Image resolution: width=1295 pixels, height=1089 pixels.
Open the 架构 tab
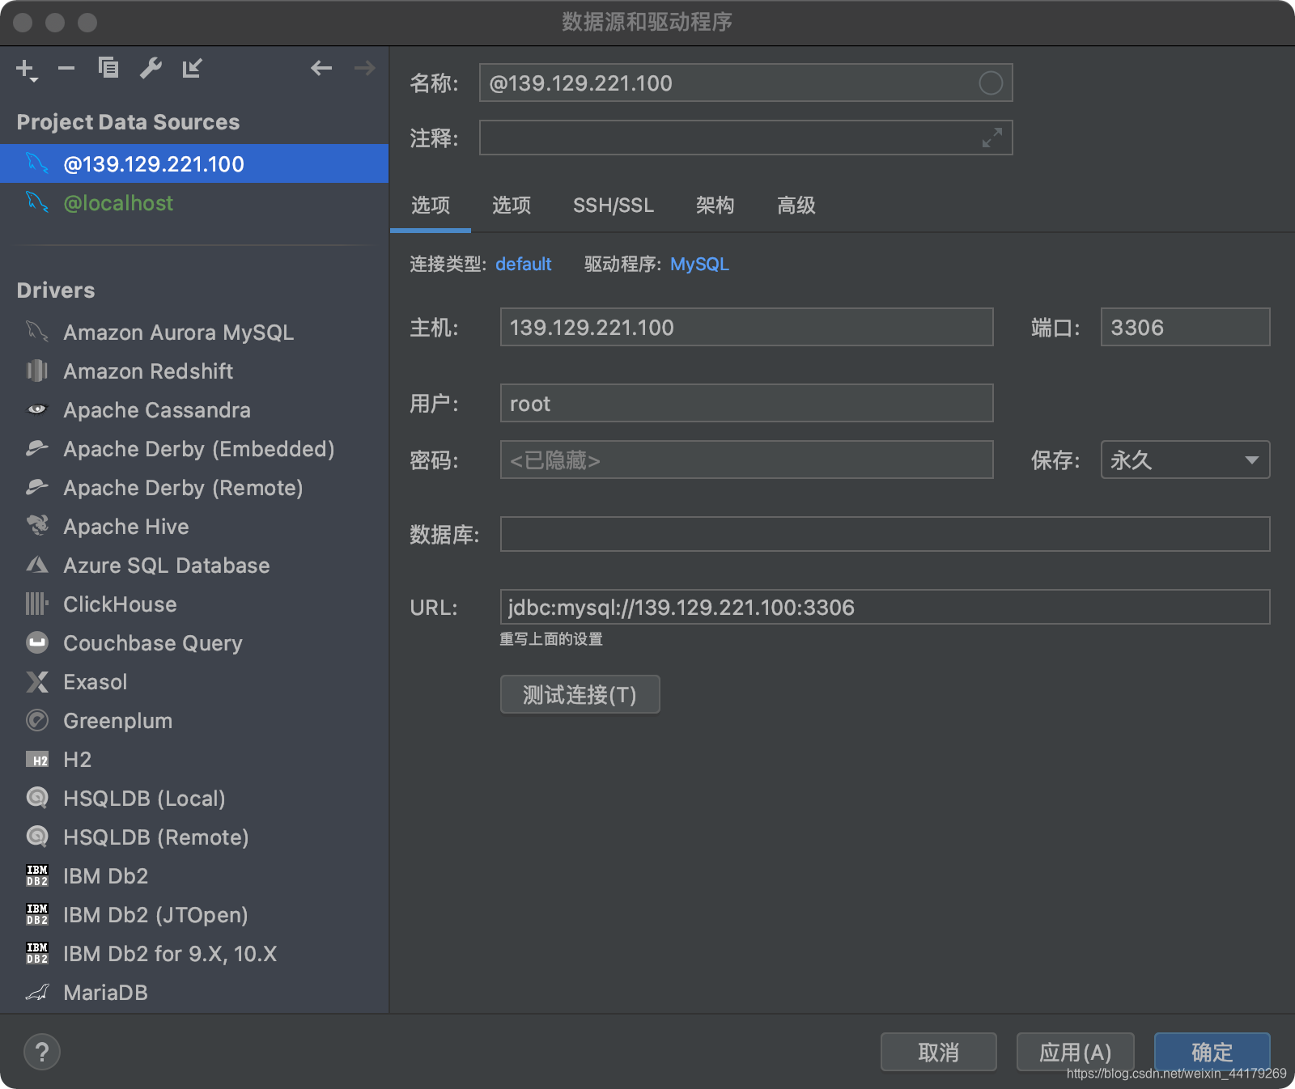pos(715,206)
